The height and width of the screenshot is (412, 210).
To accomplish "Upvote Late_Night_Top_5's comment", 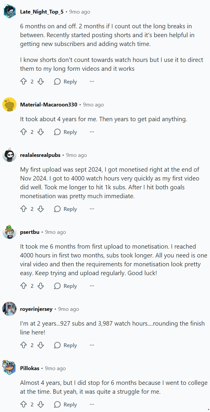I will tap(24, 82).
